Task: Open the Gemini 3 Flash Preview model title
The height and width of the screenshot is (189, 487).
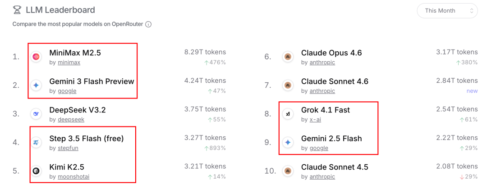Action: (92, 81)
